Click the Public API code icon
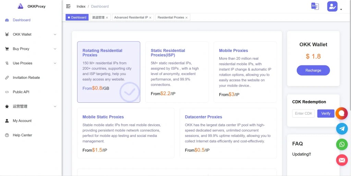The width and height of the screenshot is (351, 176). (7, 92)
